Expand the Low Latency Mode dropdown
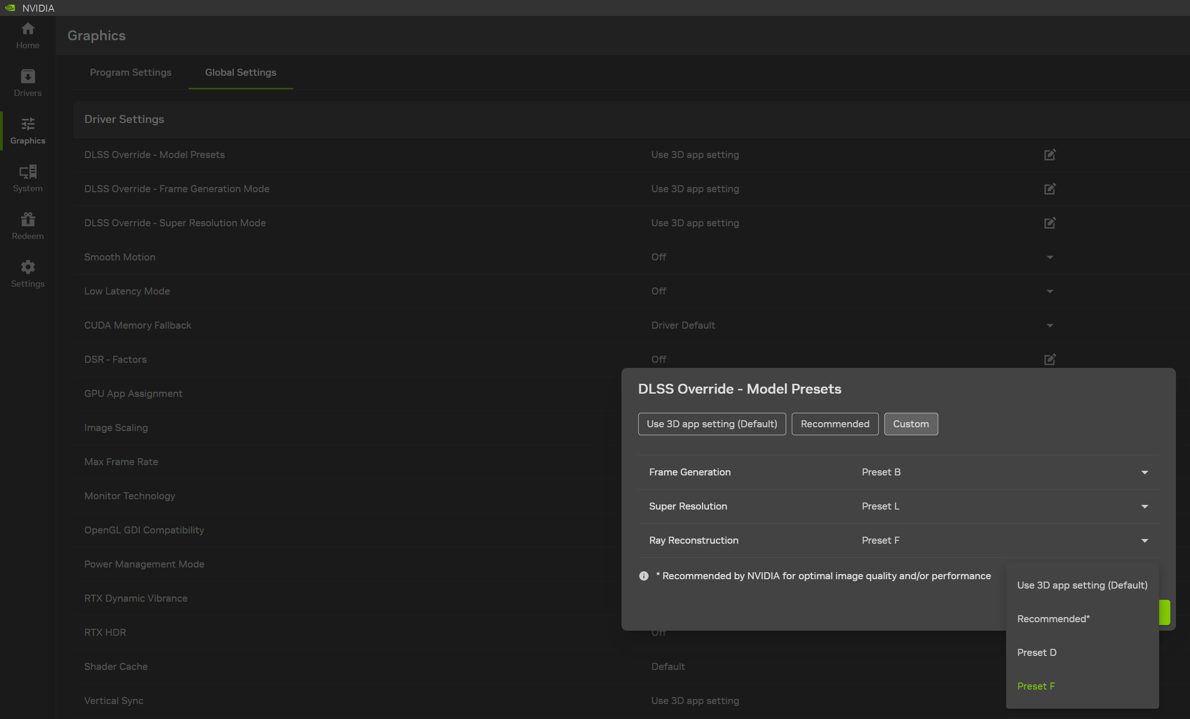Screen dimensions: 1190x719 pyautogui.click(x=1050, y=291)
